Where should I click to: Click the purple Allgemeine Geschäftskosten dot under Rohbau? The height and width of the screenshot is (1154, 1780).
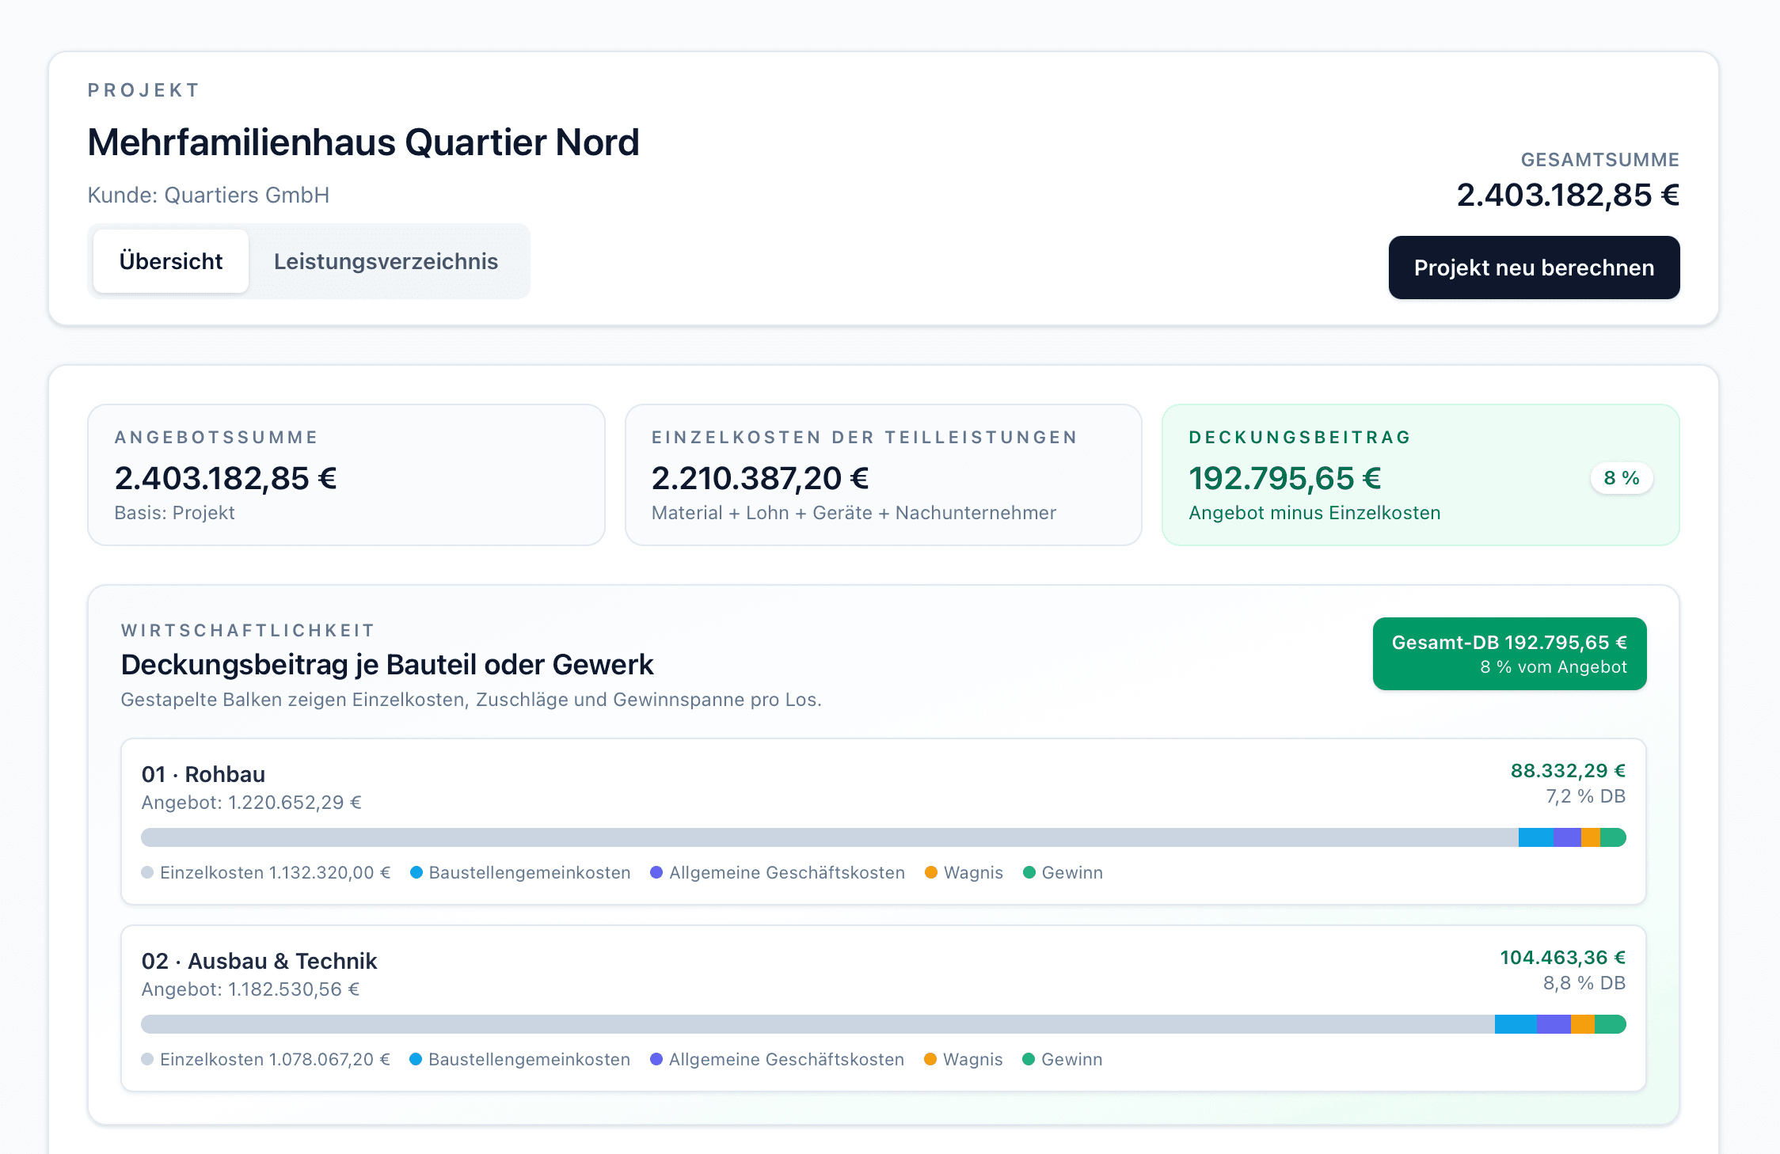[656, 872]
